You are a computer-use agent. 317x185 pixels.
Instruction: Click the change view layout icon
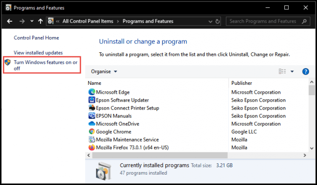282,72
